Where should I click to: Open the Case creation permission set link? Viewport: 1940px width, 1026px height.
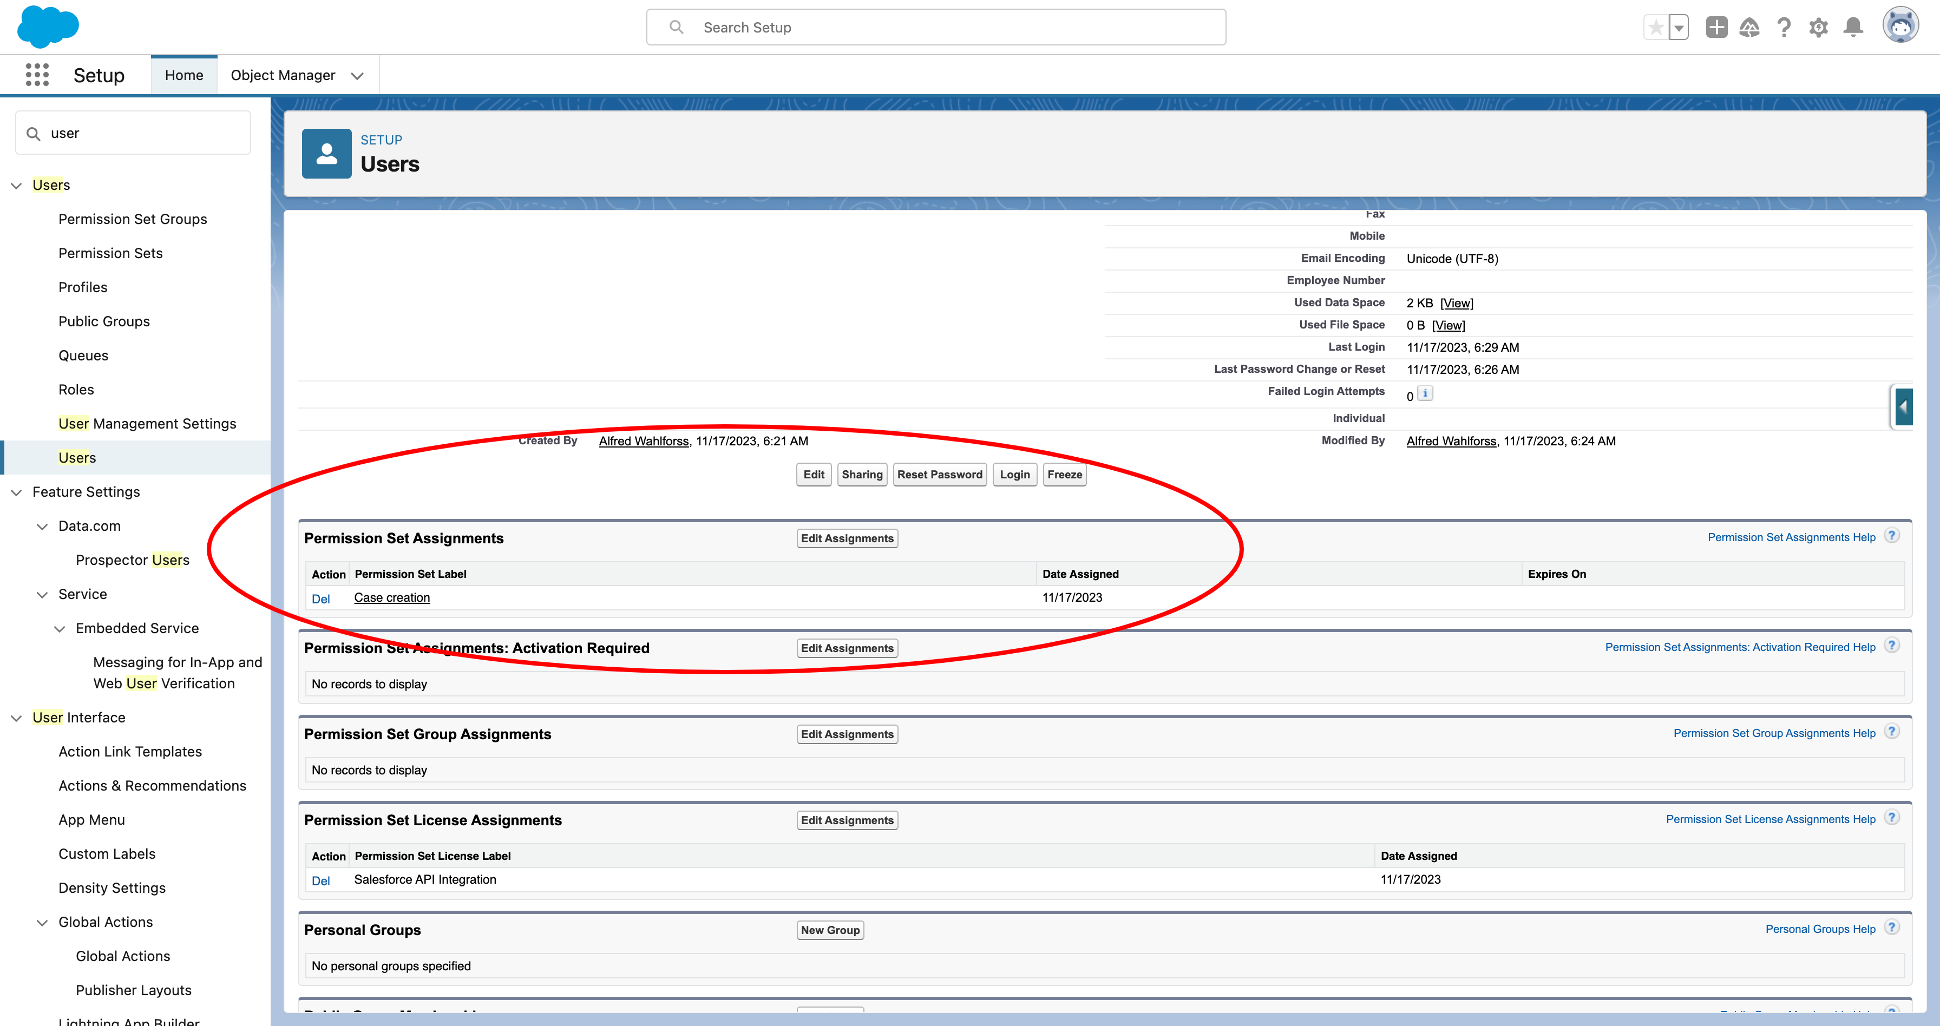tap(392, 597)
